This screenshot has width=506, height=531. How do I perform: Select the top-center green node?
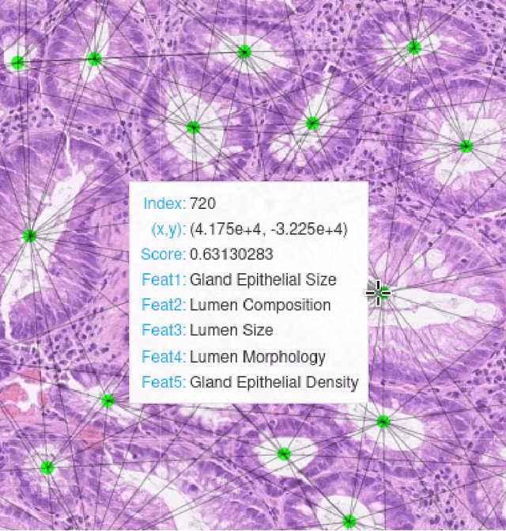click(244, 52)
